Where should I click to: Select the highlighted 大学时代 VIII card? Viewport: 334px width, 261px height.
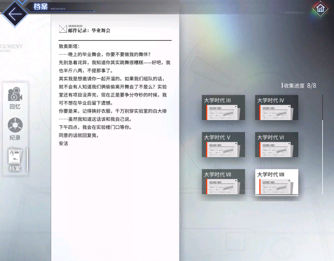pyautogui.click(x=277, y=182)
